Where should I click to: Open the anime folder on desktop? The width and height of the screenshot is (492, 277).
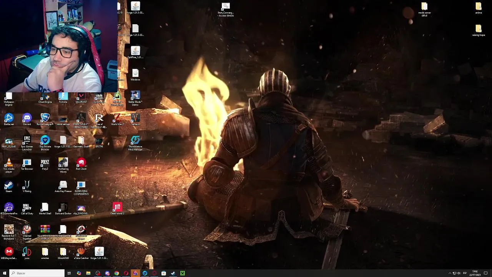pos(479,8)
